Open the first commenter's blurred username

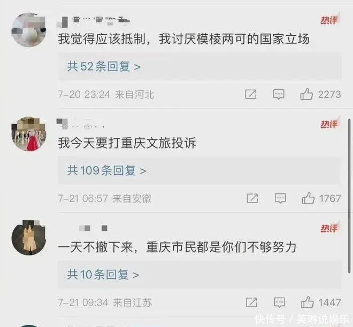pos(94,21)
